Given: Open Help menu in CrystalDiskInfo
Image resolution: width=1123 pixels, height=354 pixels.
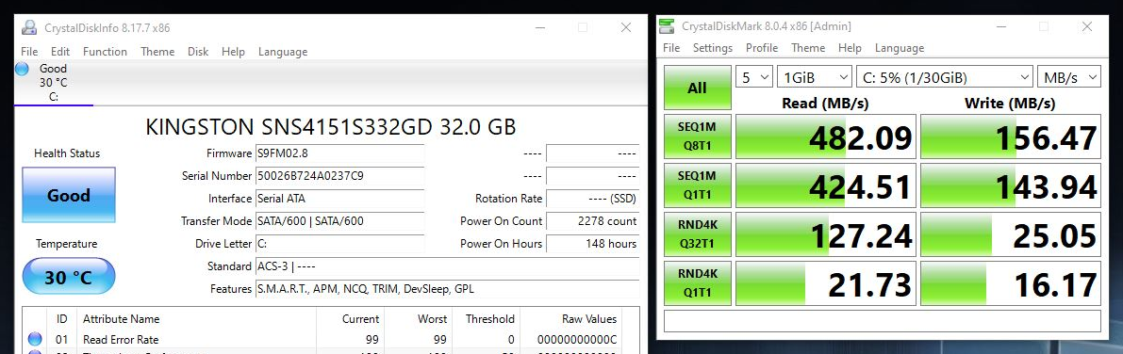Looking at the screenshot, I should tap(233, 52).
